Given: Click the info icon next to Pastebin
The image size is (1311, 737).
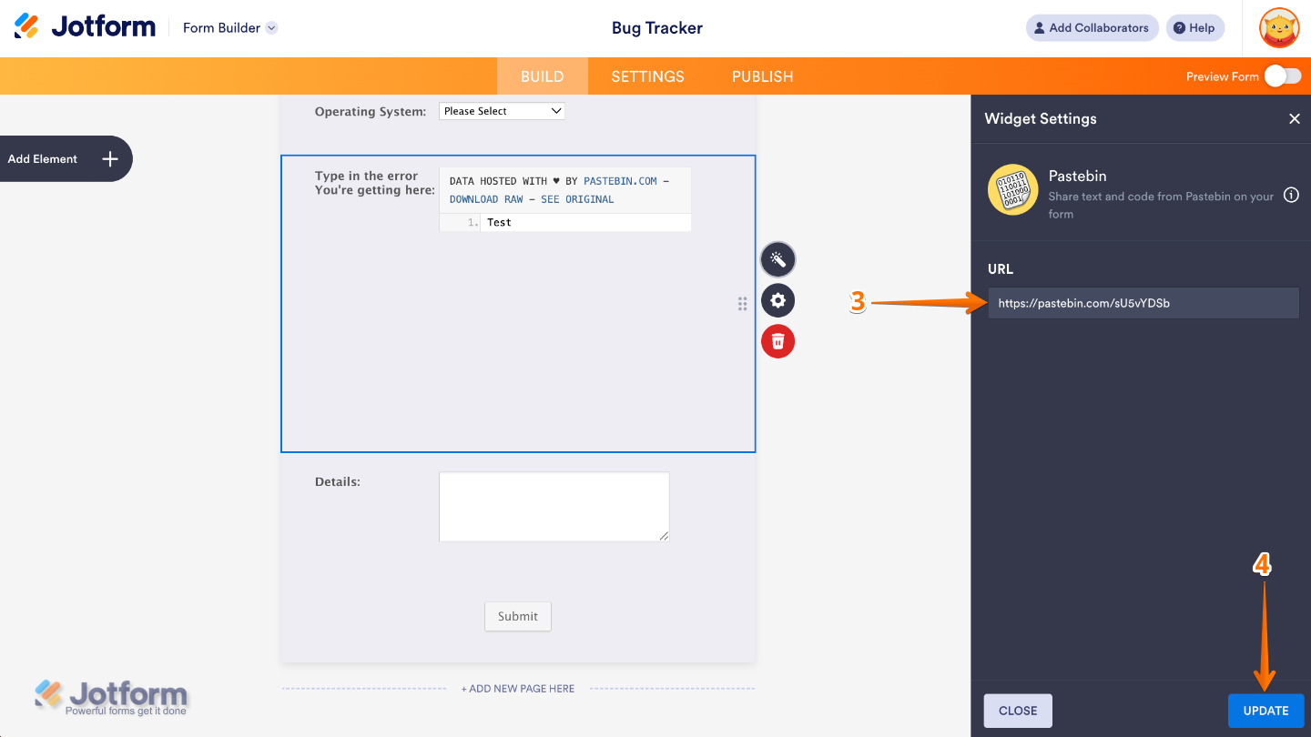Looking at the screenshot, I should [1291, 195].
